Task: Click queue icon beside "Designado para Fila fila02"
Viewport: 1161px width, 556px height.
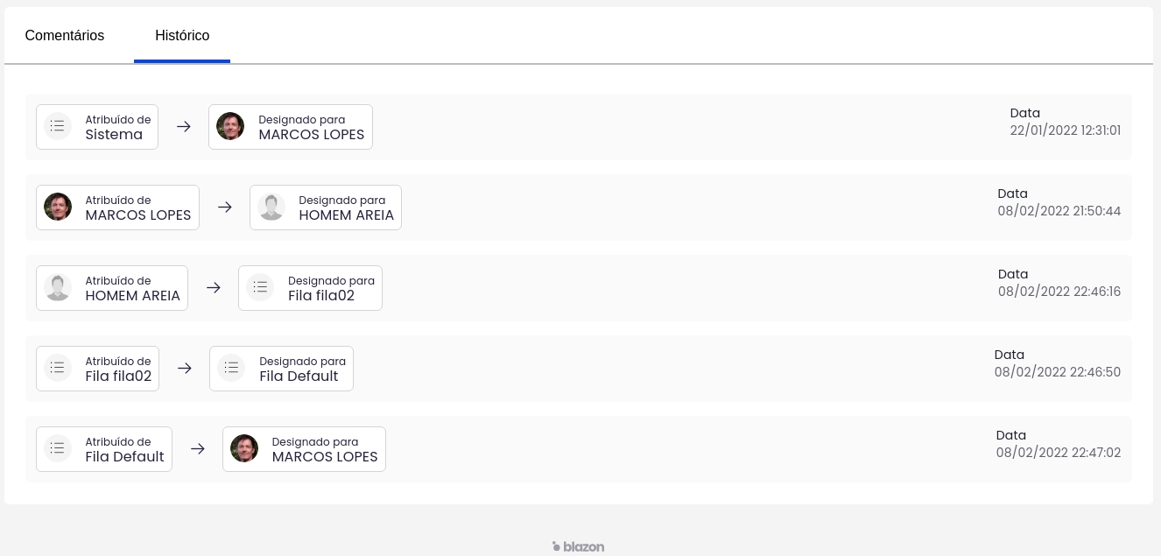Action: click(x=260, y=287)
